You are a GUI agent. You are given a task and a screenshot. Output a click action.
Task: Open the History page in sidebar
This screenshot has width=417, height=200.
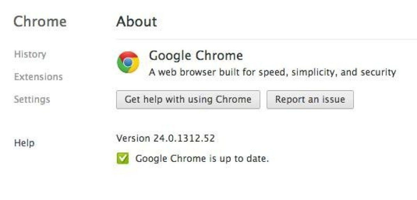coord(30,54)
